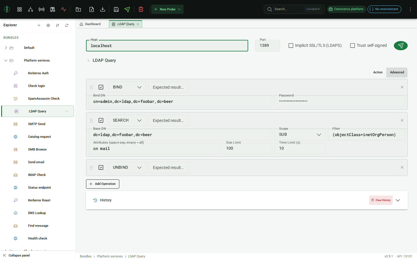
Task: Open Kerberos Auth probe in Explorer
Action: pos(38,73)
